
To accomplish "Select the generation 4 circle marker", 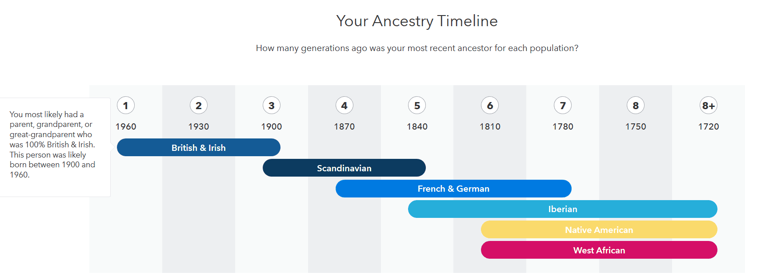I will pyautogui.click(x=344, y=106).
